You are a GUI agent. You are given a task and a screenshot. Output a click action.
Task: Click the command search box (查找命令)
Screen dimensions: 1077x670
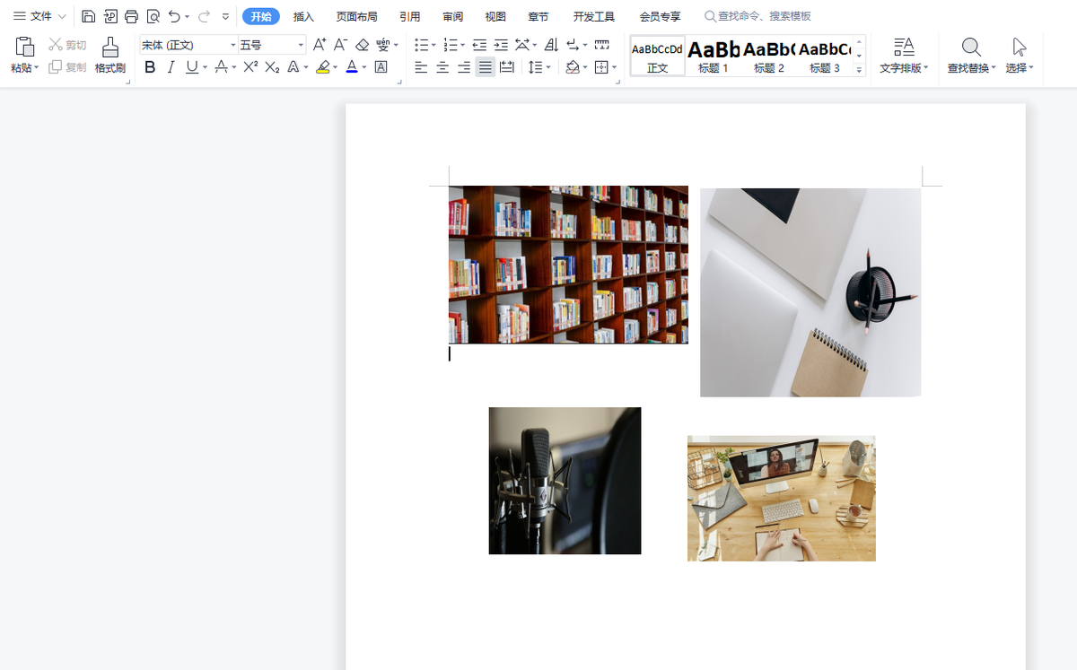point(758,16)
